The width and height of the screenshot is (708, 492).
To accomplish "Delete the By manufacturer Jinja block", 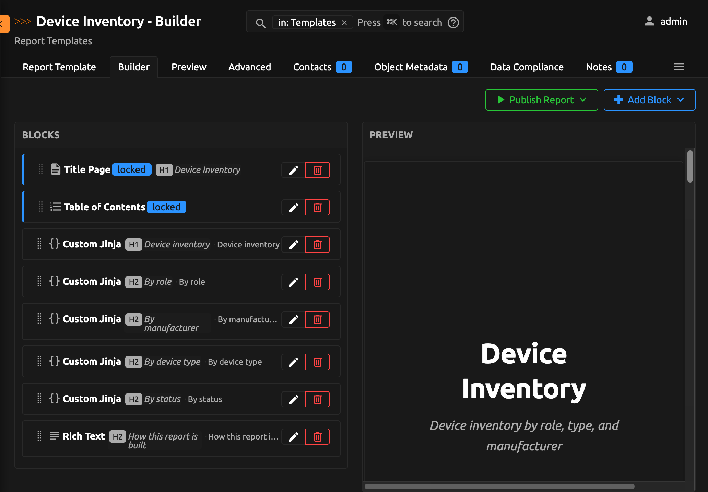I will tap(318, 319).
